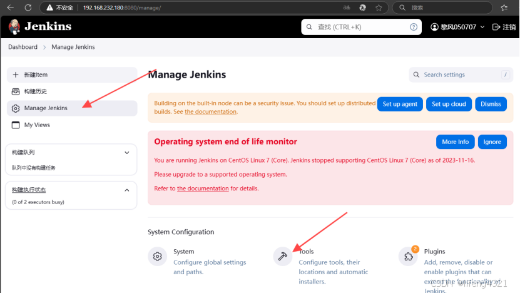Open My Views in the sidebar
520x293 pixels.
[x=72, y=125]
